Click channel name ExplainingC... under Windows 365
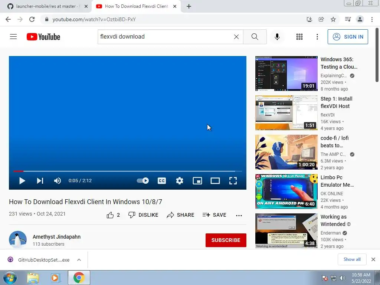380x285 pixels. (334, 76)
